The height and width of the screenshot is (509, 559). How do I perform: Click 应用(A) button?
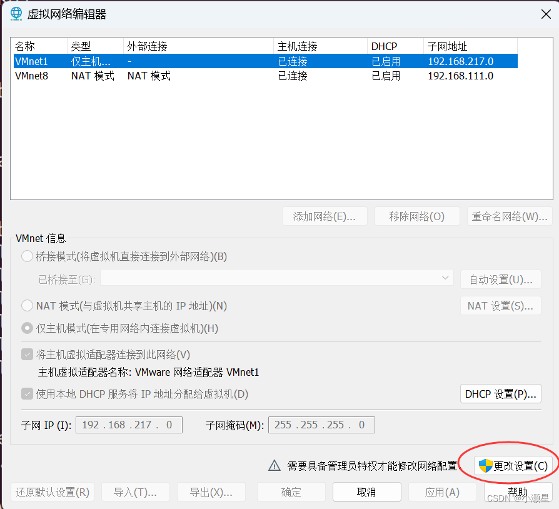click(x=442, y=492)
